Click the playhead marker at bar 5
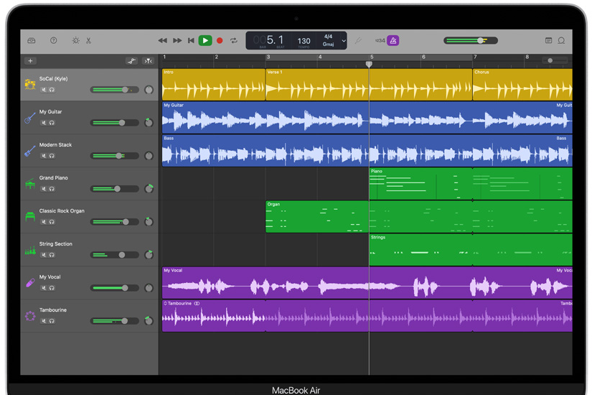Image resolution: width=592 pixels, height=395 pixels. [369, 64]
